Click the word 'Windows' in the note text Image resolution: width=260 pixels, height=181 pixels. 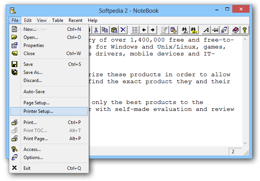124,47
